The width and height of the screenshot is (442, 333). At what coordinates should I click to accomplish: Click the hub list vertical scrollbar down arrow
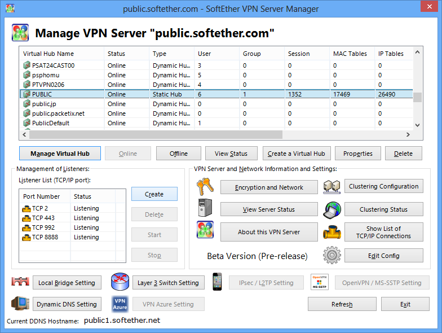[417, 125]
